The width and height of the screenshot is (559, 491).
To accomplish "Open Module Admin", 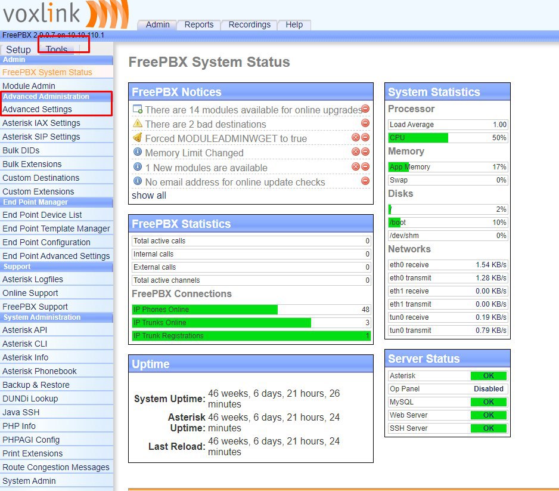I will [57, 86].
